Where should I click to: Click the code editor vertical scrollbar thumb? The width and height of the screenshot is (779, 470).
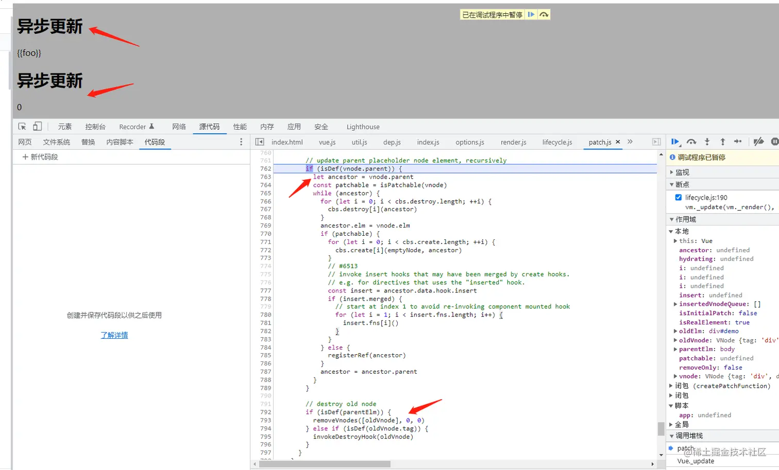[x=661, y=429]
